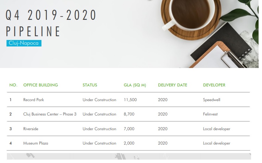Click the 11,500 GLA value
This screenshot has height=163, width=262.
[x=130, y=100]
